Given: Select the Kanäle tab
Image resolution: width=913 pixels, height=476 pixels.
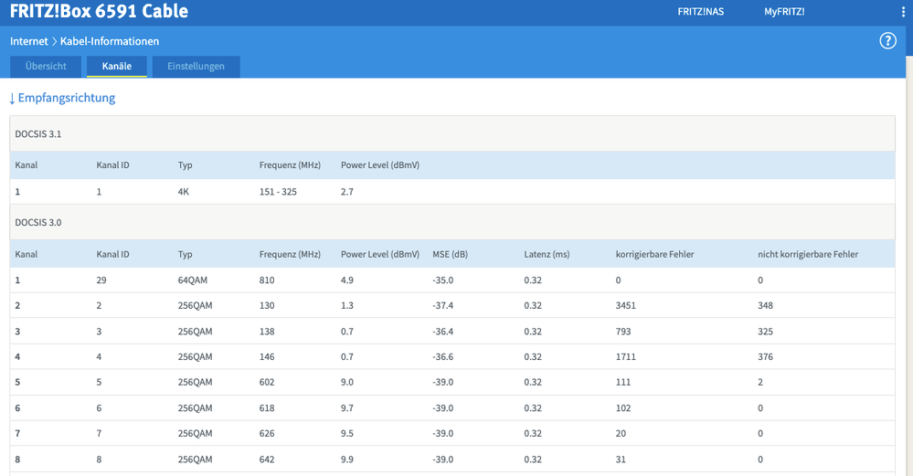Looking at the screenshot, I should coord(116,67).
